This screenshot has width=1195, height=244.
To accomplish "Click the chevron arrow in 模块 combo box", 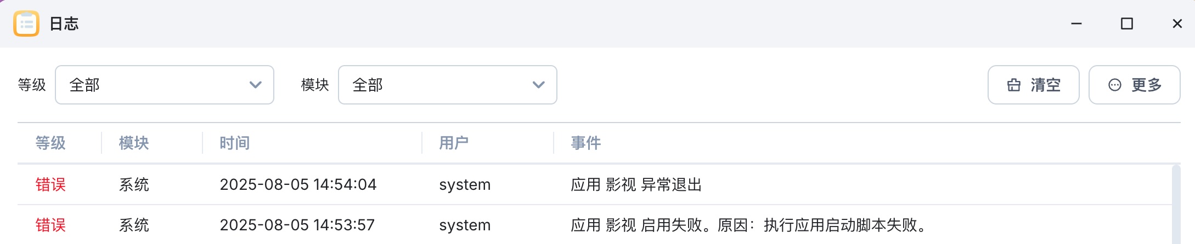I will coord(538,85).
